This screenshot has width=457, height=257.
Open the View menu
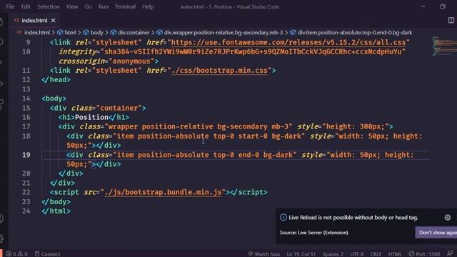click(x=71, y=6)
